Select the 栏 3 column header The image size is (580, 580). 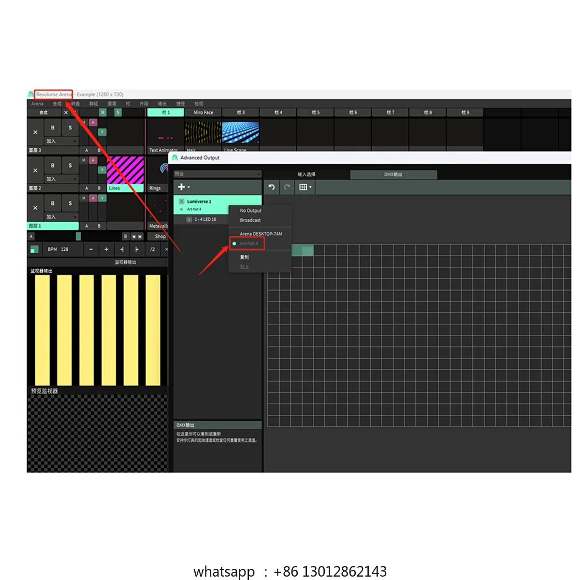241,113
